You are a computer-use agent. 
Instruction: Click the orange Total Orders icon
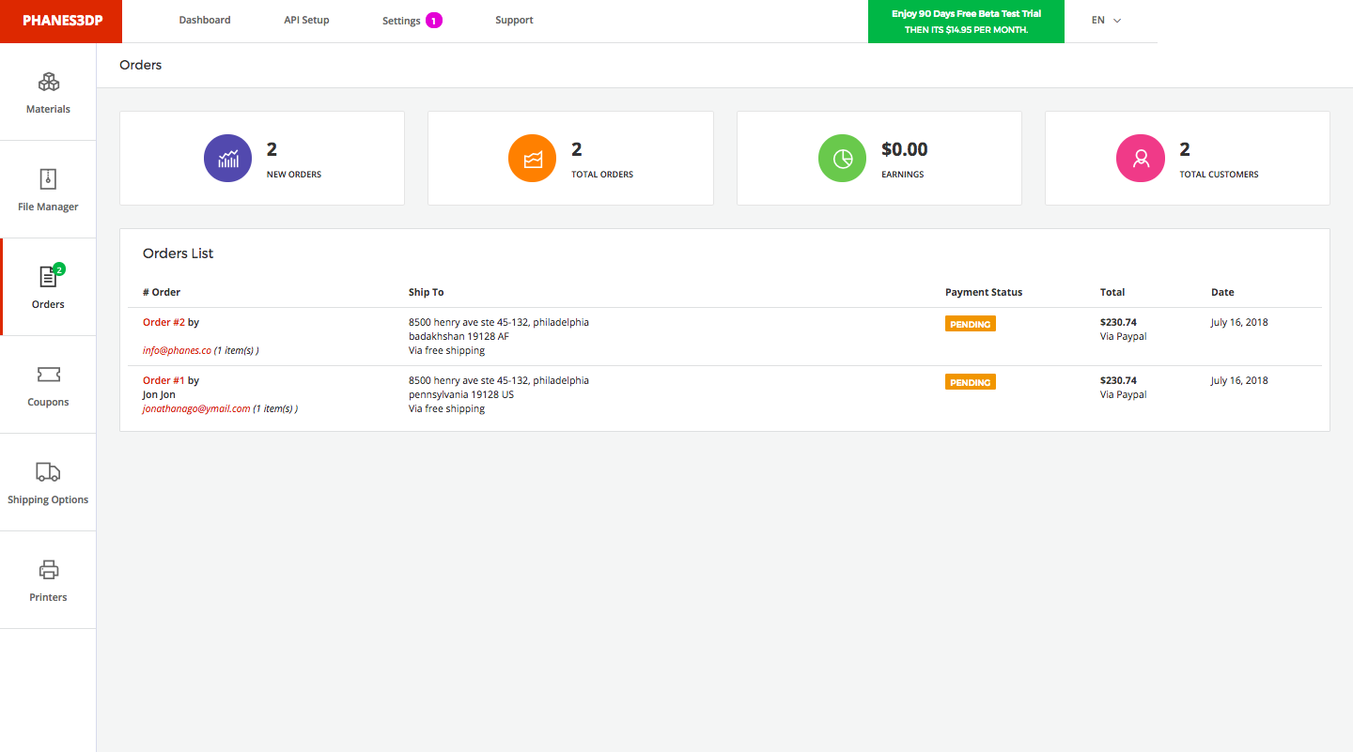click(533, 158)
